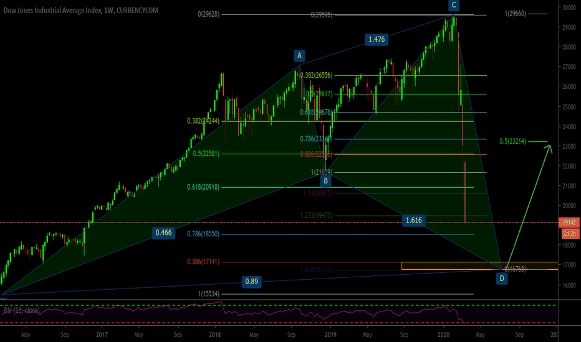Click 2019 on the time axis
This screenshot has height=342, width=581.
pyautogui.click(x=330, y=335)
